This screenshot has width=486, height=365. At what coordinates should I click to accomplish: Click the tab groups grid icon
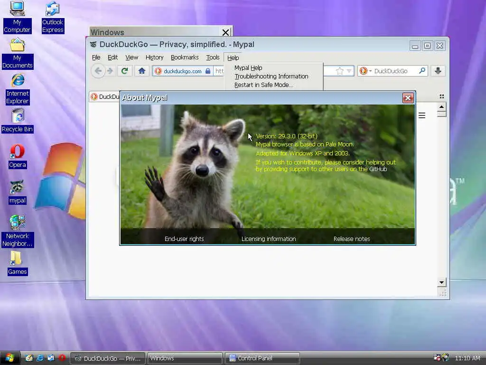442,96
